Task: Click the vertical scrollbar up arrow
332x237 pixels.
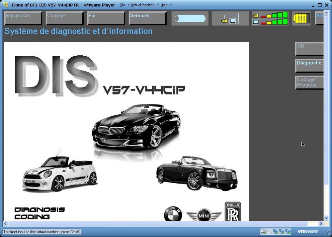Action: tap(326, 13)
